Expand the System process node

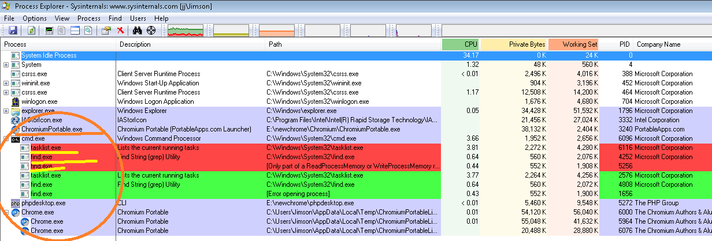(6, 65)
